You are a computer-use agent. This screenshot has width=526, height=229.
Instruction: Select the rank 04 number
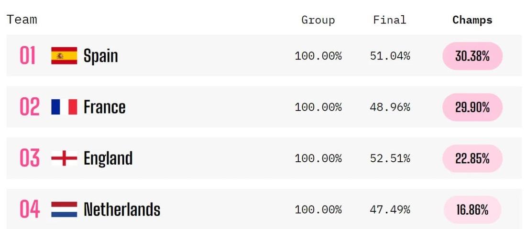pyautogui.click(x=30, y=209)
